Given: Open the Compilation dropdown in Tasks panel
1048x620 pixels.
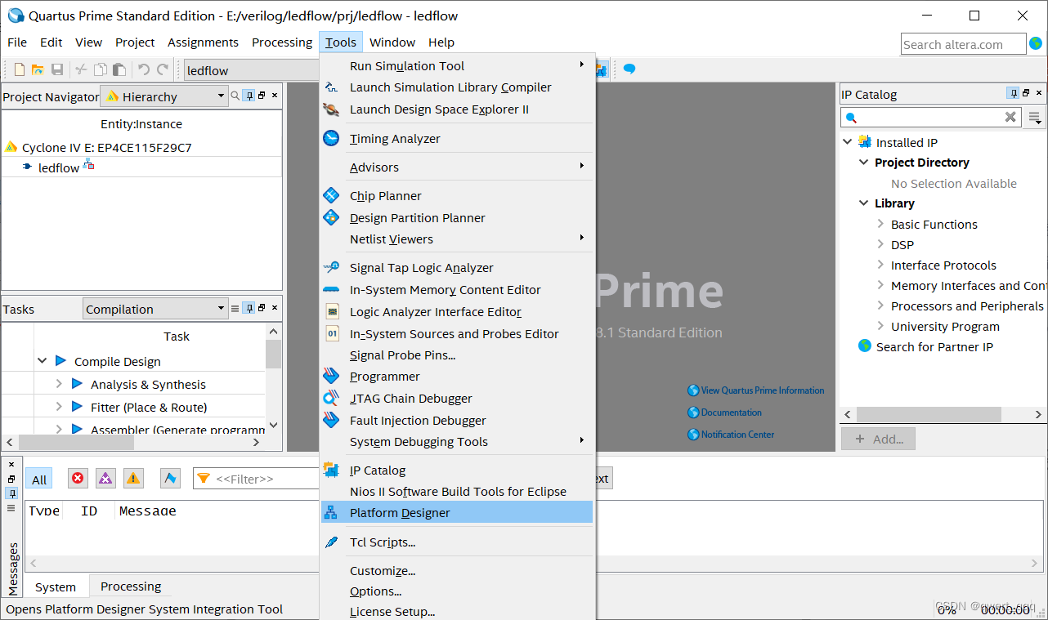Looking at the screenshot, I should click(x=155, y=309).
